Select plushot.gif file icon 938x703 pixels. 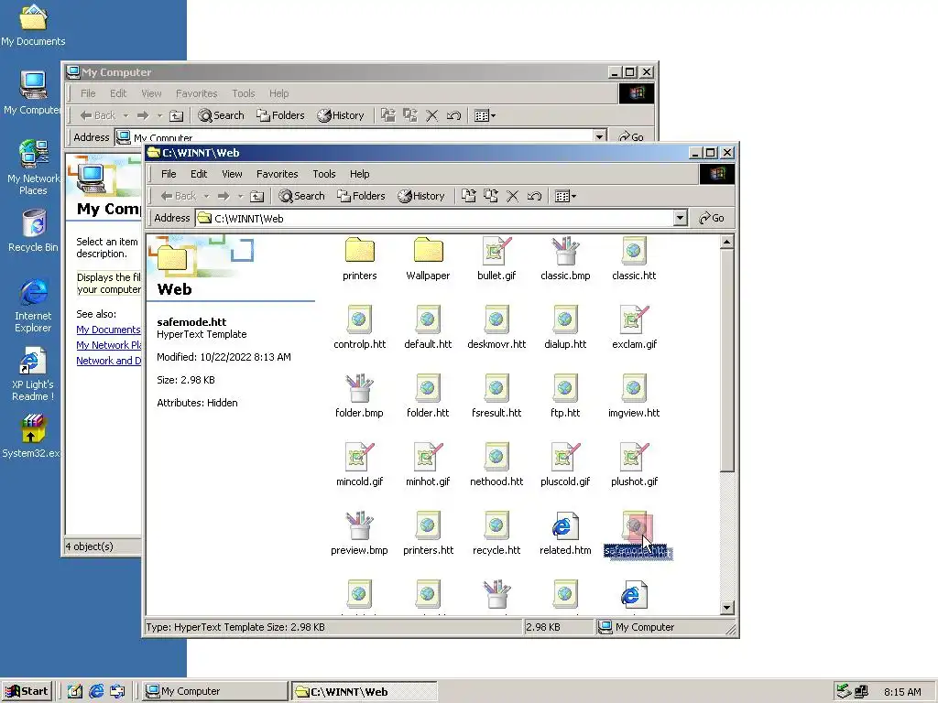click(x=634, y=456)
